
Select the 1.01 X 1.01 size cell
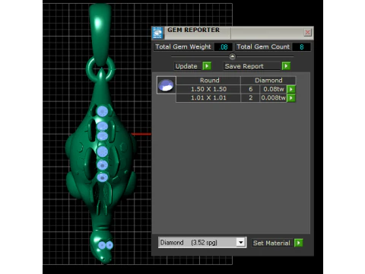pos(208,97)
